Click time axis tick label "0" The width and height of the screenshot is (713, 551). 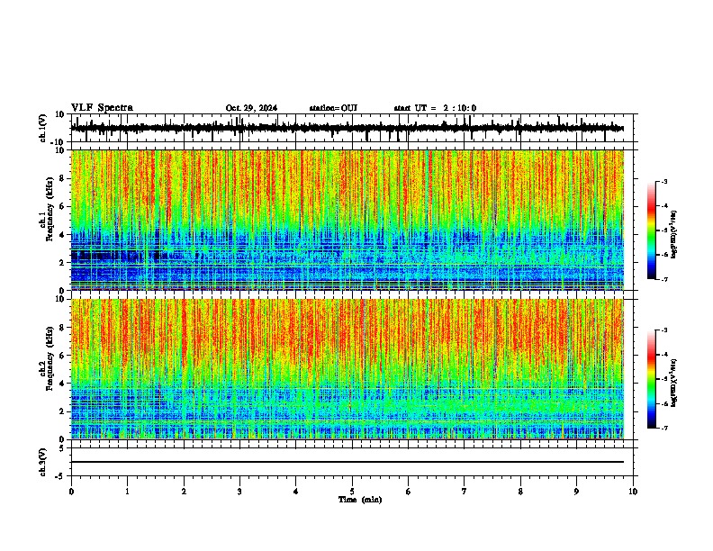(x=71, y=492)
